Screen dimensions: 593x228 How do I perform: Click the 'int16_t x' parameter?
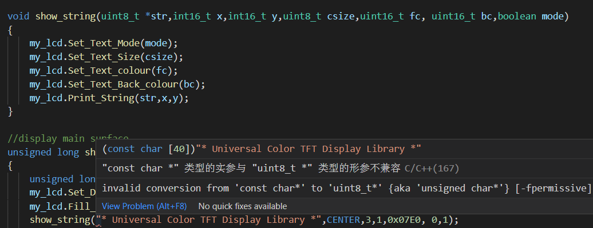coord(198,16)
